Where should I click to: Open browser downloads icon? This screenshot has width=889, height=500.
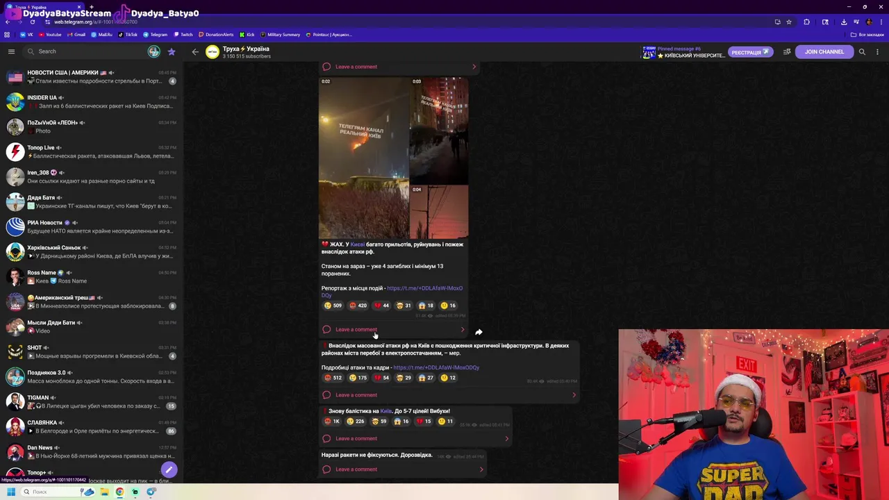[843, 22]
